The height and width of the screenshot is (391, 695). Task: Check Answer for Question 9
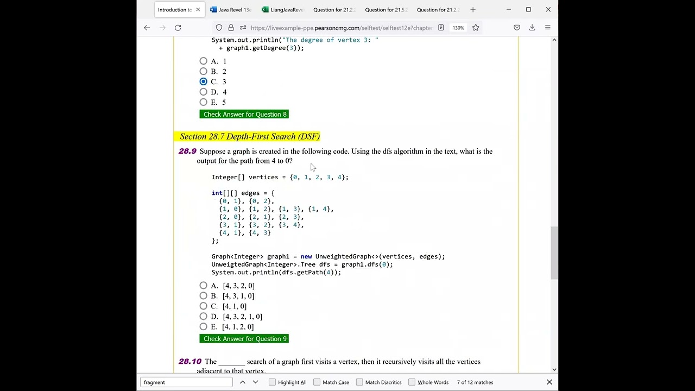tap(244, 339)
